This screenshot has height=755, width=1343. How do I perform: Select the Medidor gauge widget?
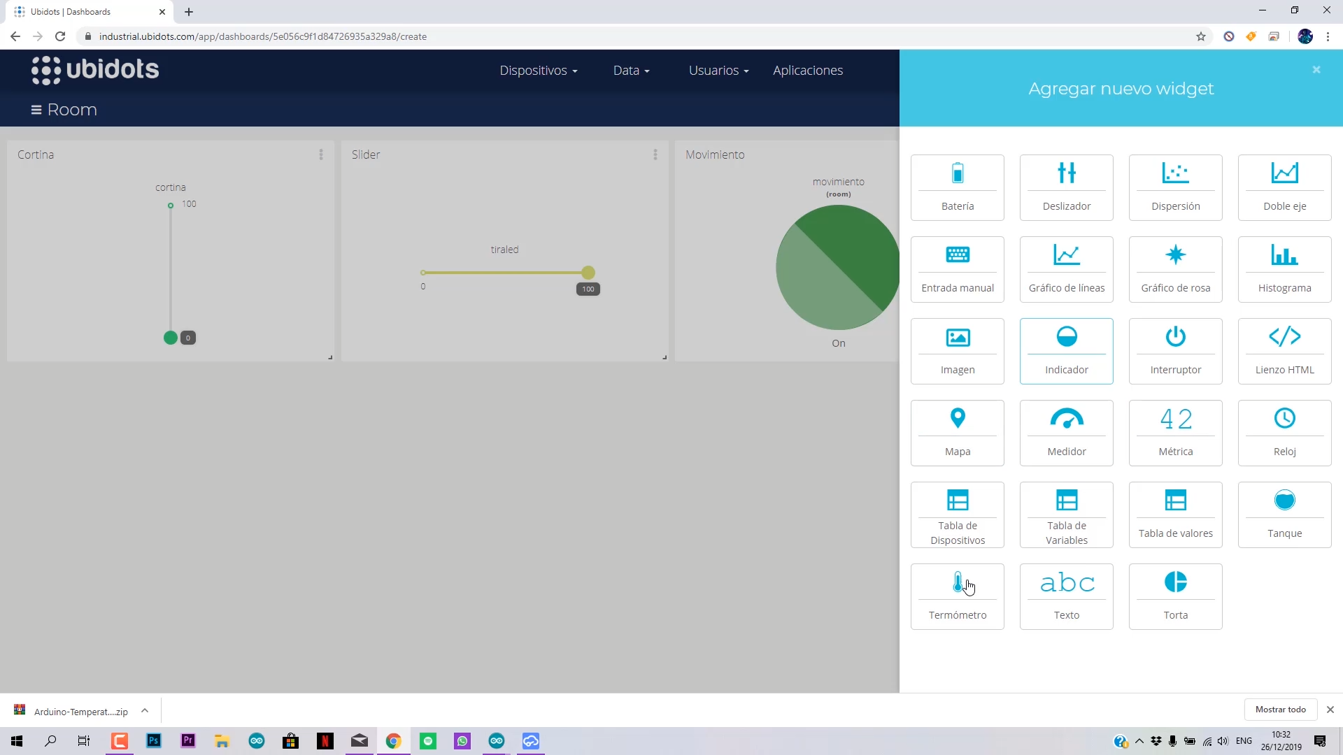point(1066,433)
